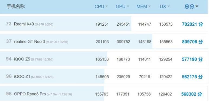
Task: Sort by MEM column dropdown arrow
Action: [x=149, y=6]
